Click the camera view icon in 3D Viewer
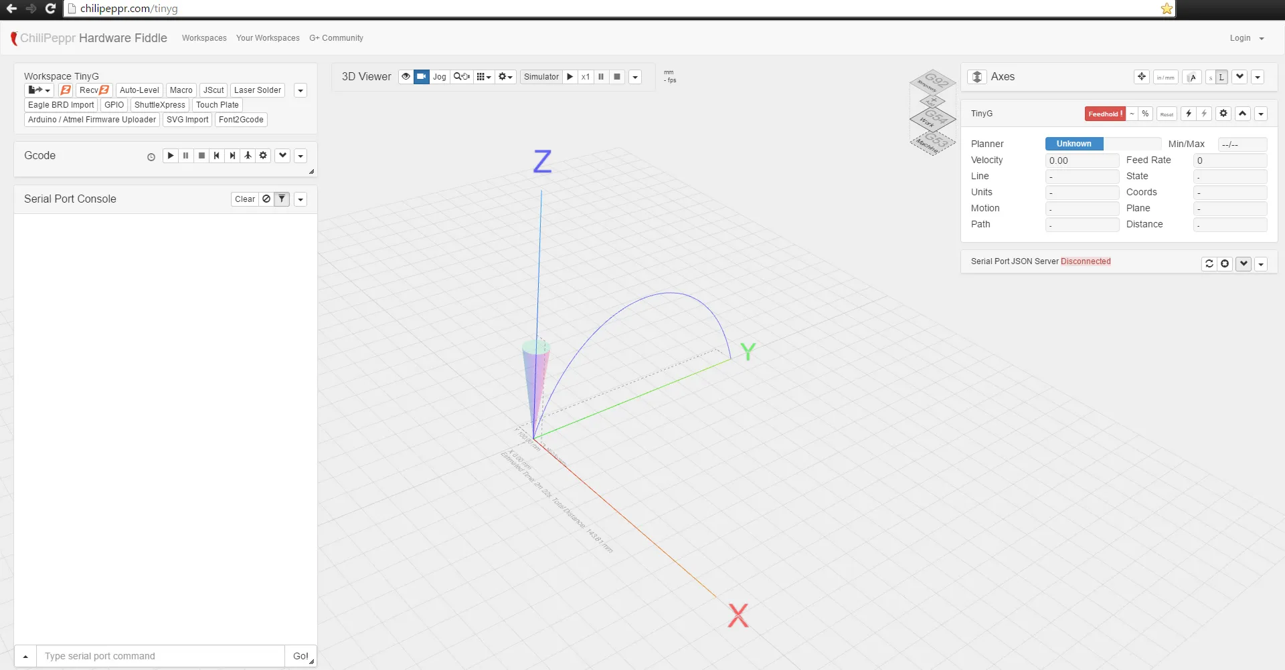Viewport: 1285px width, 670px height. tap(421, 77)
